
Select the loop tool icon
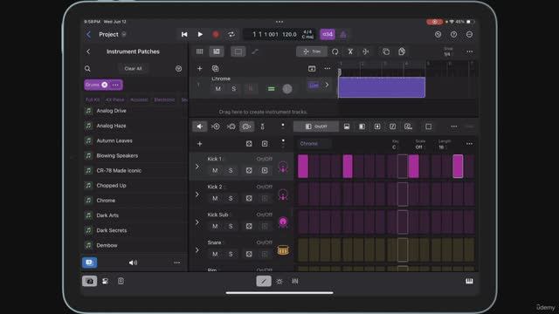tap(335, 51)
